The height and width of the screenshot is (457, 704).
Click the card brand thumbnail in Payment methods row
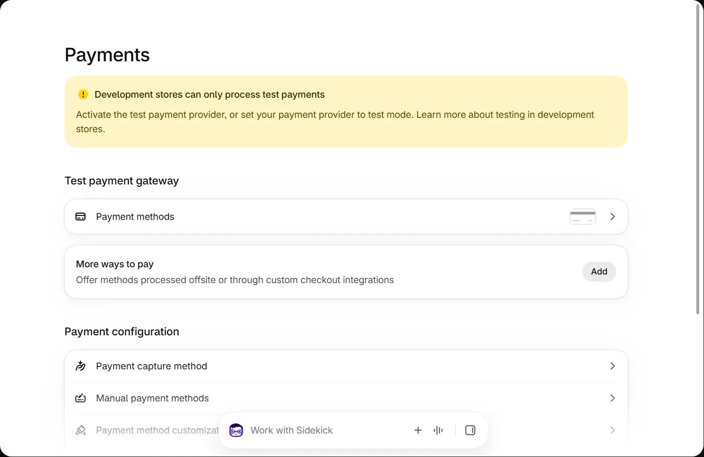click(x=583, y=217)
